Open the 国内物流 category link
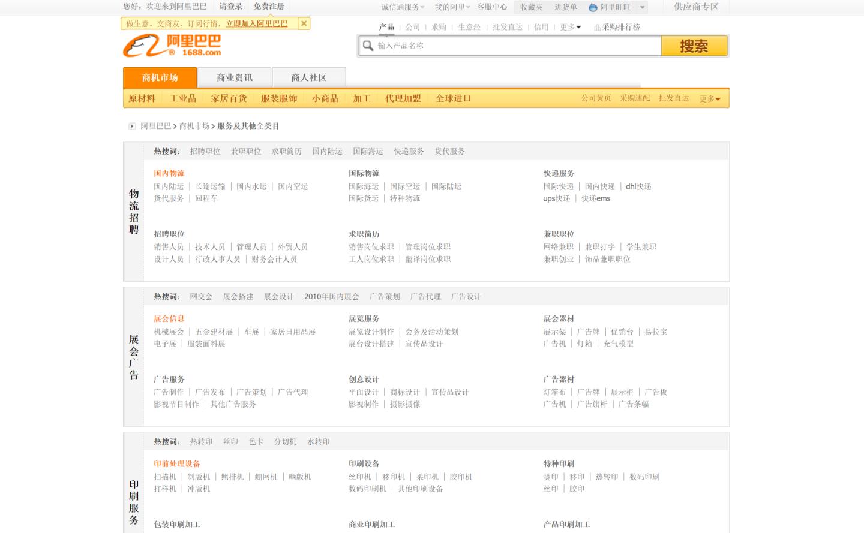Viewport: 864px width, 533px height. (170, 173)
